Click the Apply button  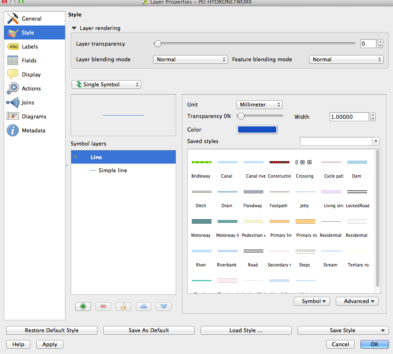pyautogui.click(x=50, y=344)
